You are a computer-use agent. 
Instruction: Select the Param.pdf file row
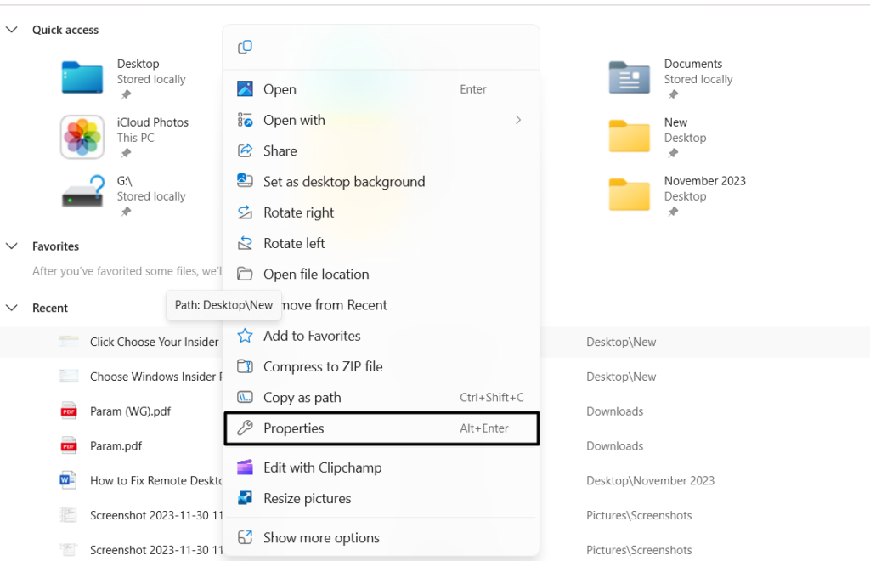tap(116, 446)
